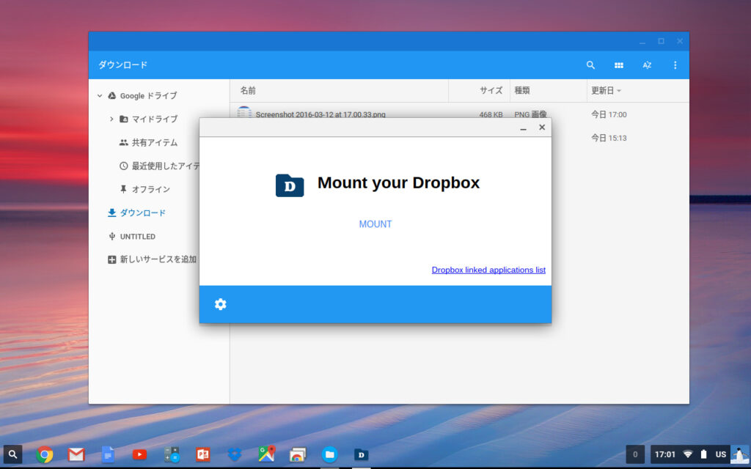
Task: Open search in the Files app toolbar
Action: (x=590, y=65)
